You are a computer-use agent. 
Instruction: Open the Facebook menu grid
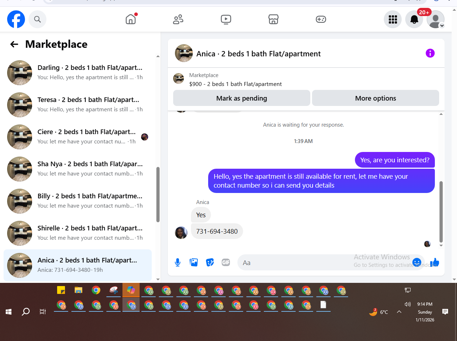pyautogui.click(x=393, y=19)
